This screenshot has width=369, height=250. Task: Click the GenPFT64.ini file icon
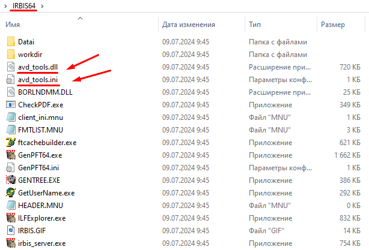coord(11,168)
